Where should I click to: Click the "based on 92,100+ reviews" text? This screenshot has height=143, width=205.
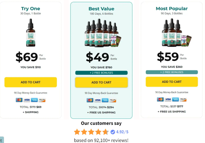pyautogui.click(x=101, y=140)
